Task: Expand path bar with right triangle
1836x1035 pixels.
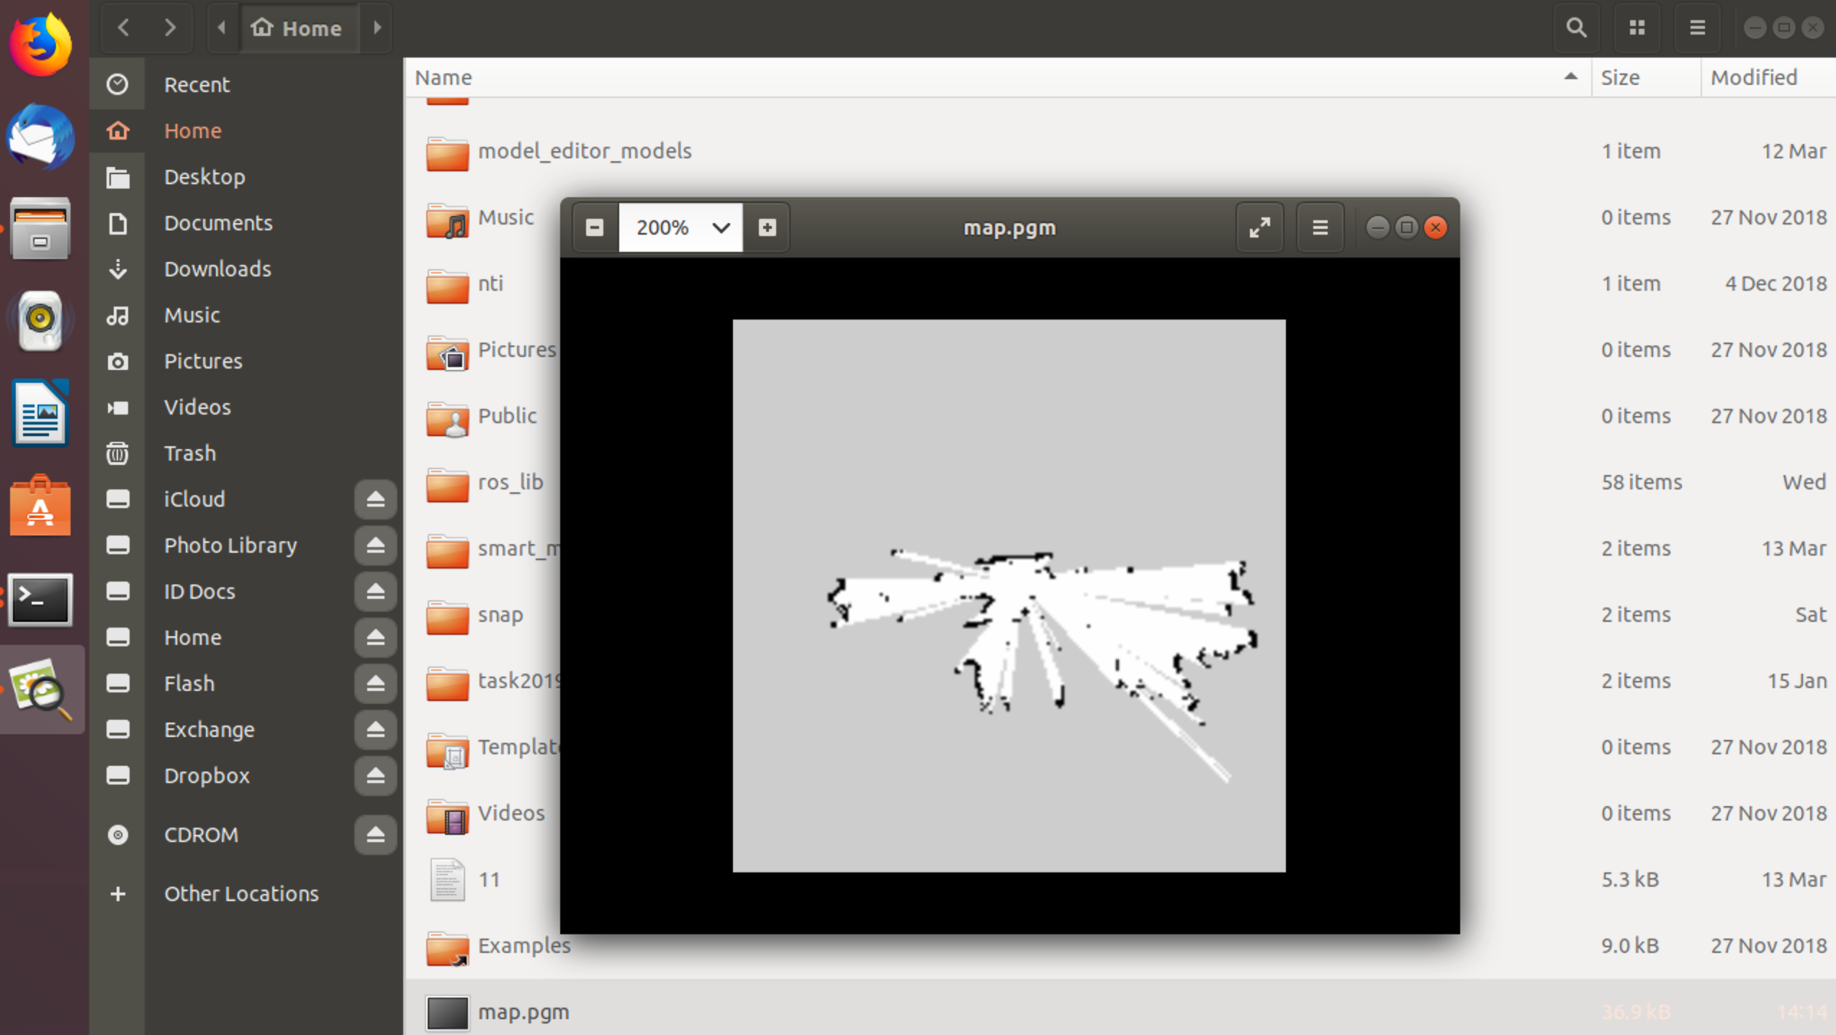Action: [377, 28]
